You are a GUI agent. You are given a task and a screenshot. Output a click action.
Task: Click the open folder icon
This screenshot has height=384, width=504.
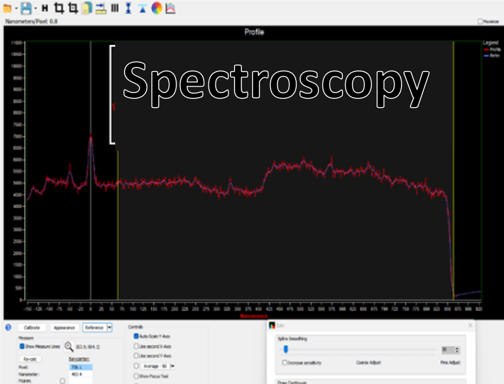pyautogui.click(x=8, y=8)
